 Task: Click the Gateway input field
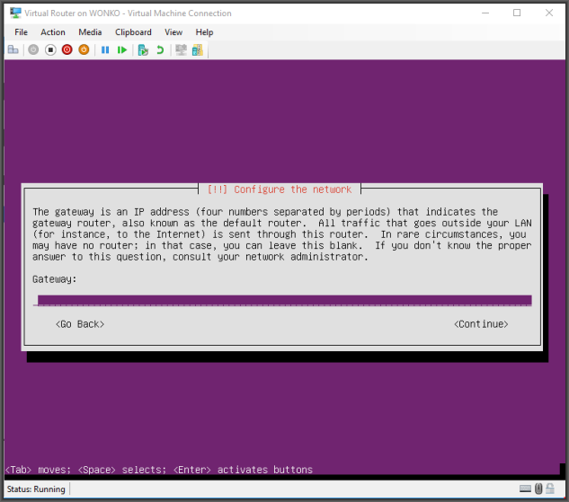(284, 301)
